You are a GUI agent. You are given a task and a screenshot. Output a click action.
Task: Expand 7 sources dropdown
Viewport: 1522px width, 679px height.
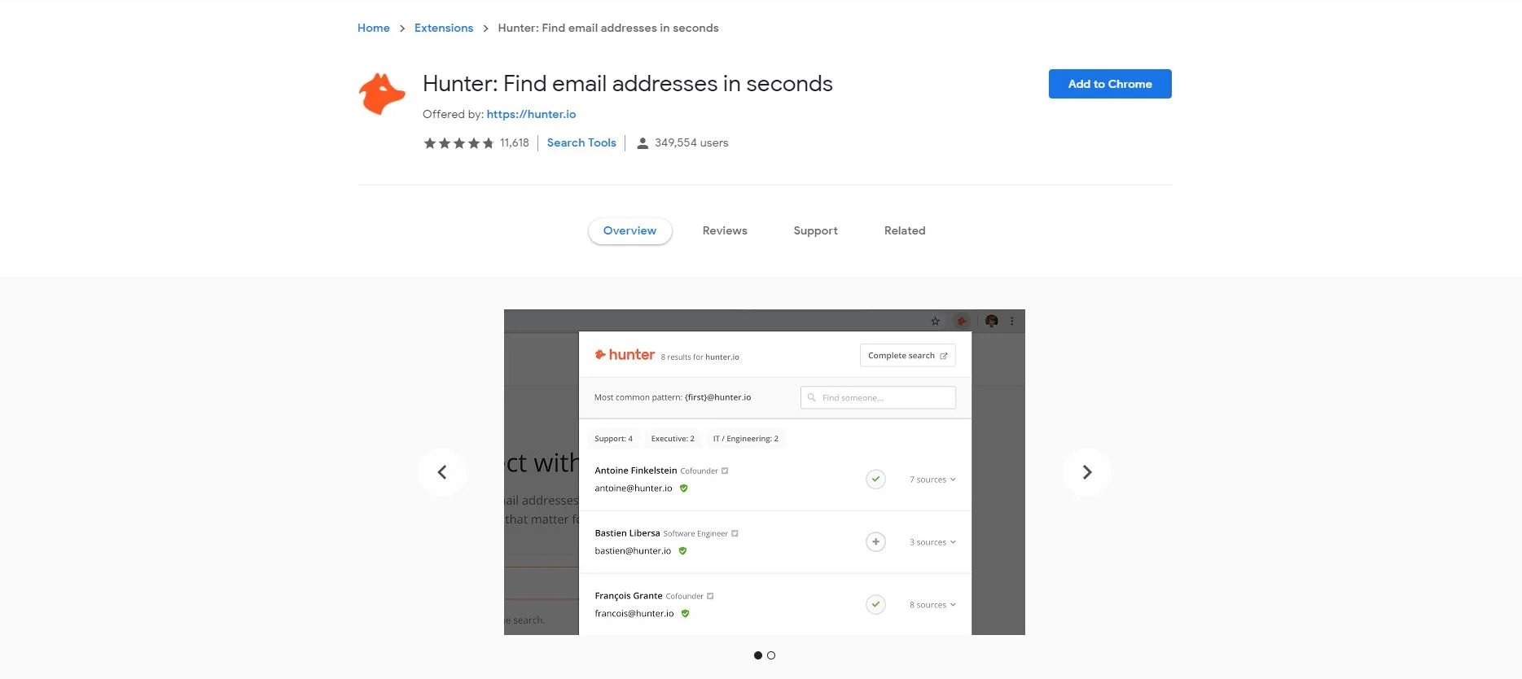pyautogui.click(x=932, y=480)
